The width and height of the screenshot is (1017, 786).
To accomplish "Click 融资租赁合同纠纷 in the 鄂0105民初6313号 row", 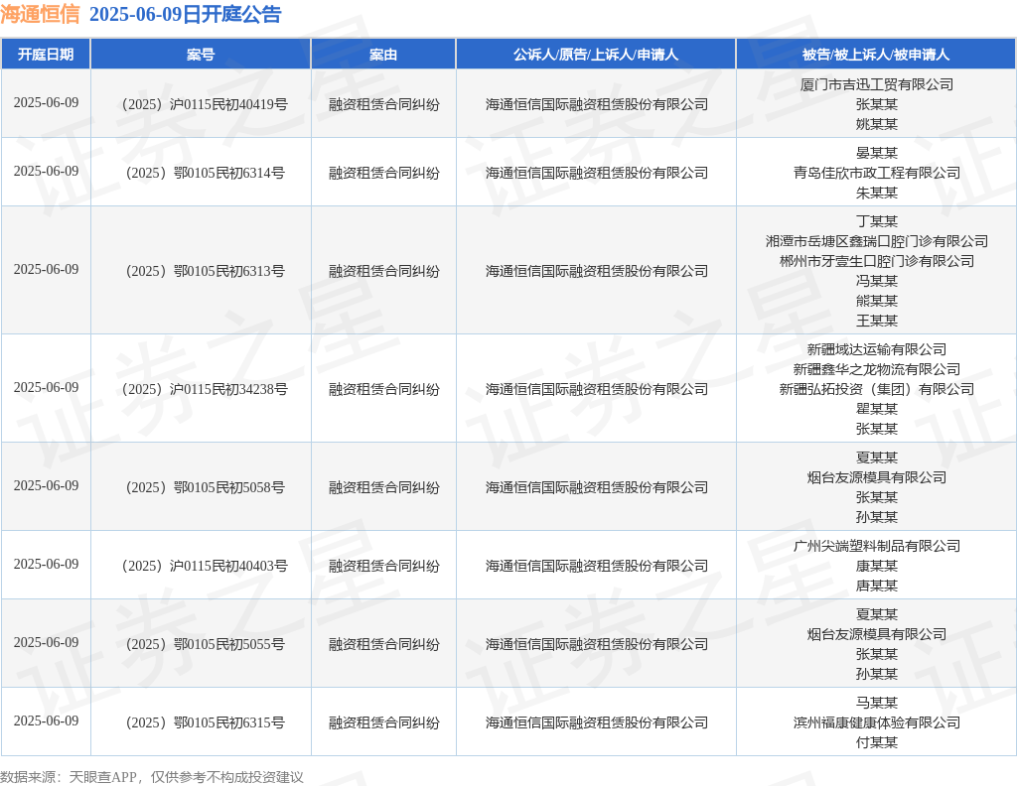I will coord(384,271).
